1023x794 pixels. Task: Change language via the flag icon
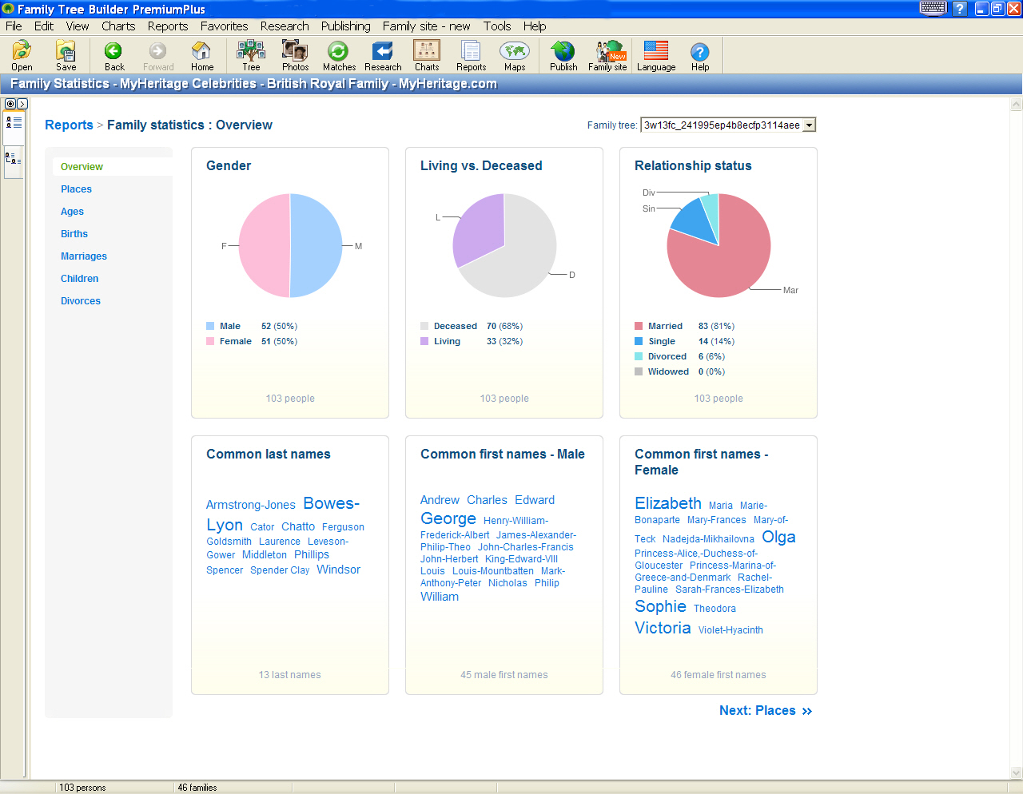click(656, 55)
